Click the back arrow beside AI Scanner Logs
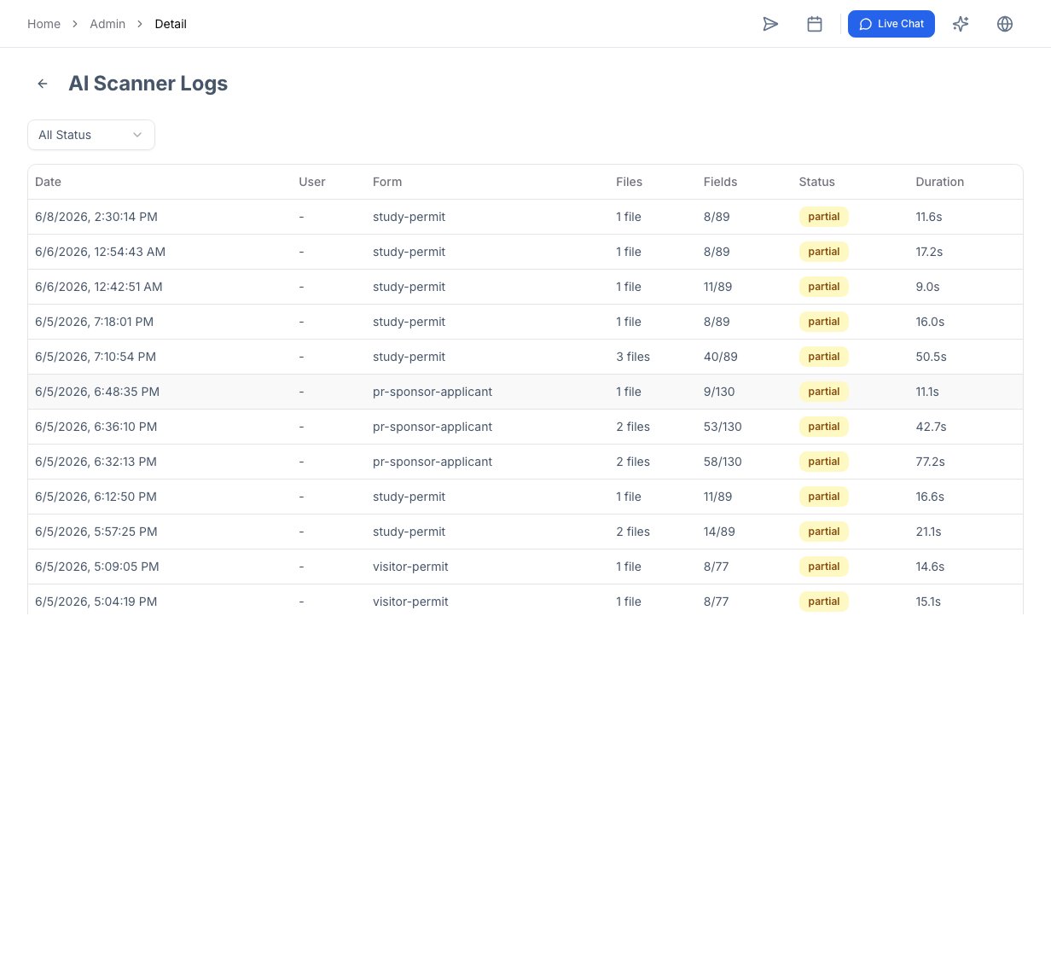 pyautogui.click(x=43, y=84)
